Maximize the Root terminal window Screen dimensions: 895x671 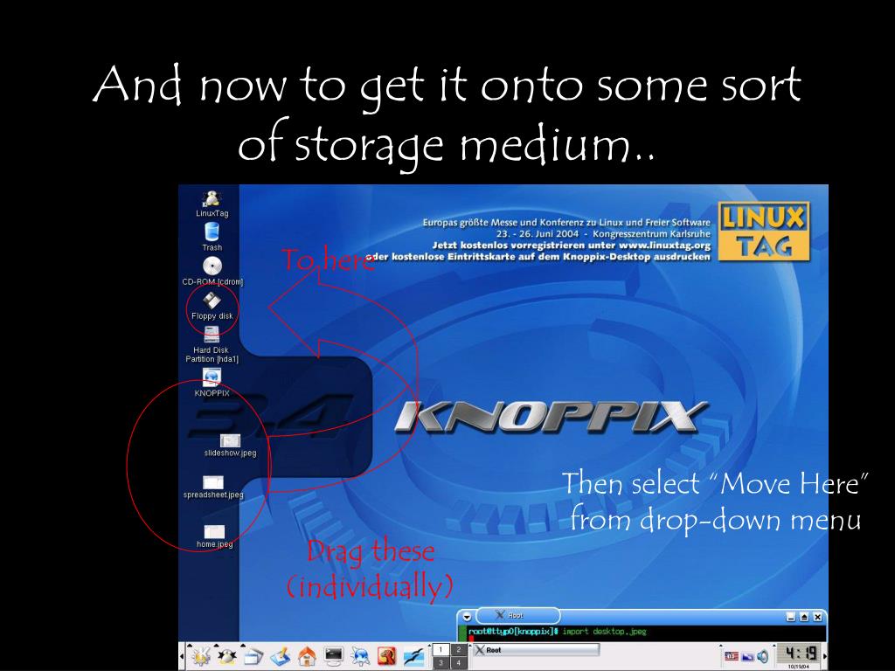click(804, 617)
